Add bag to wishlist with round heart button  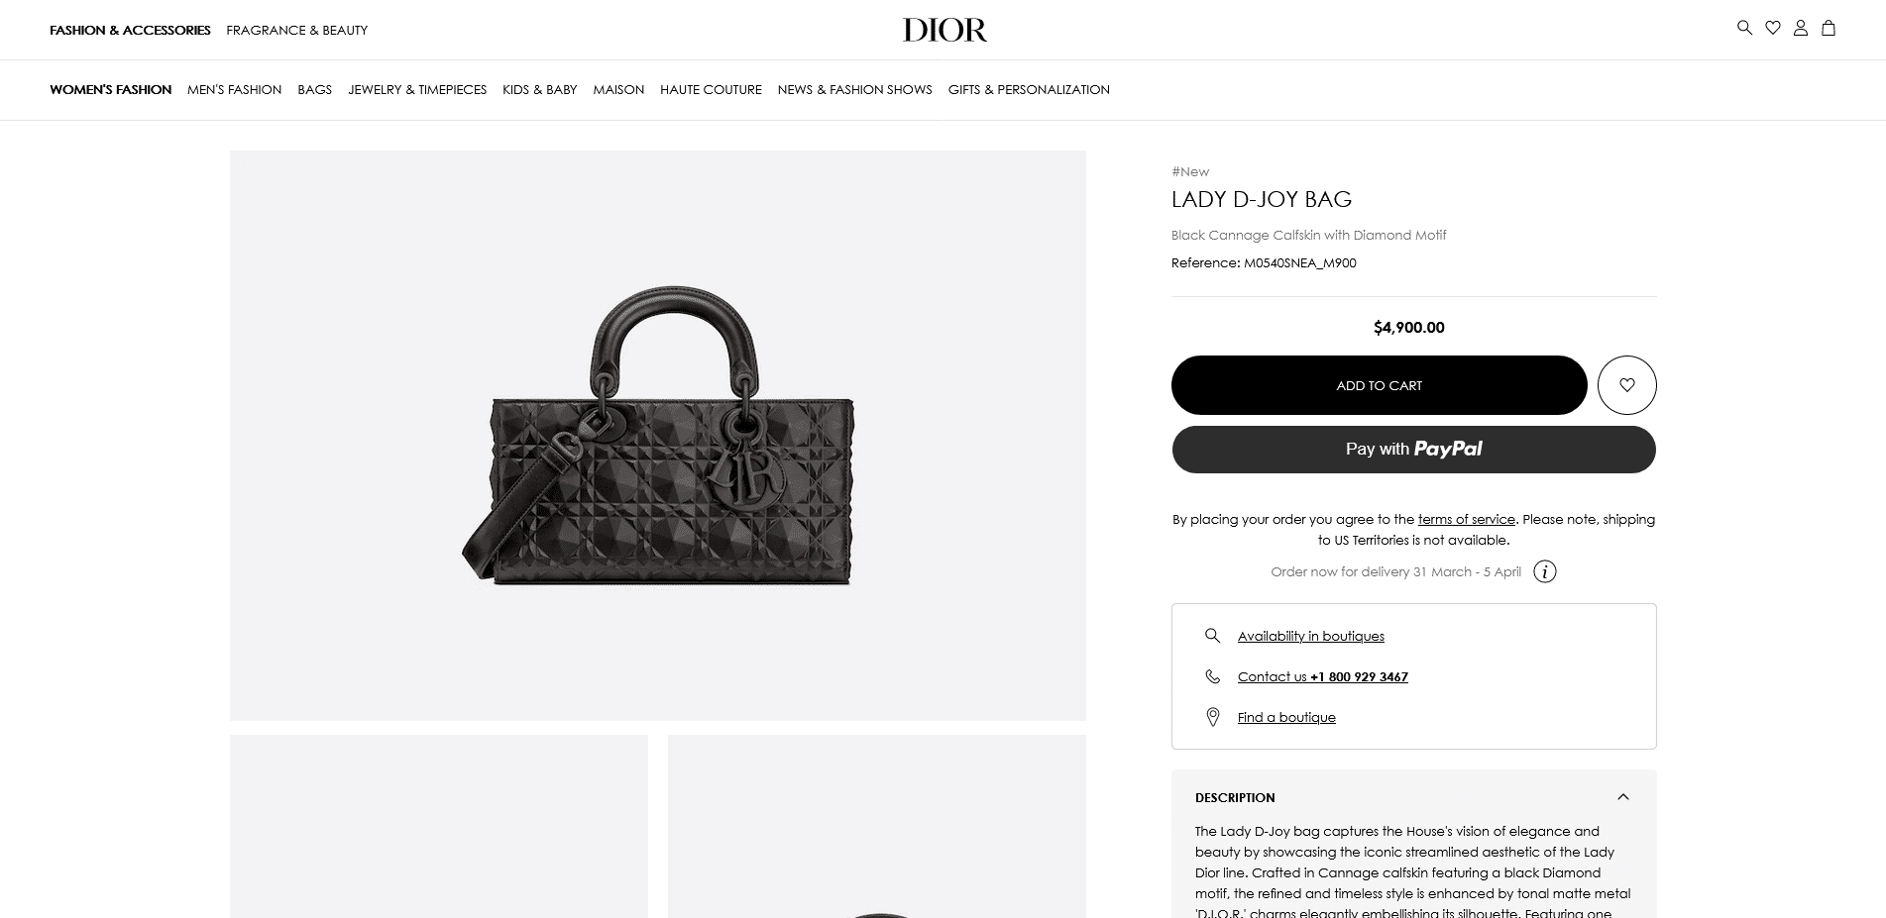tap(1626, 385)
